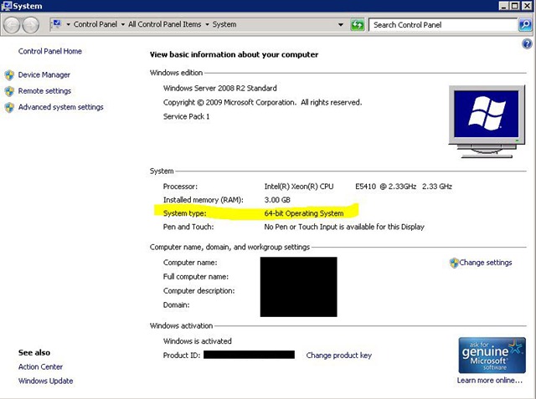Open the Advanced system settings link
Screen dimensions: 536x399
click(61, 107)
